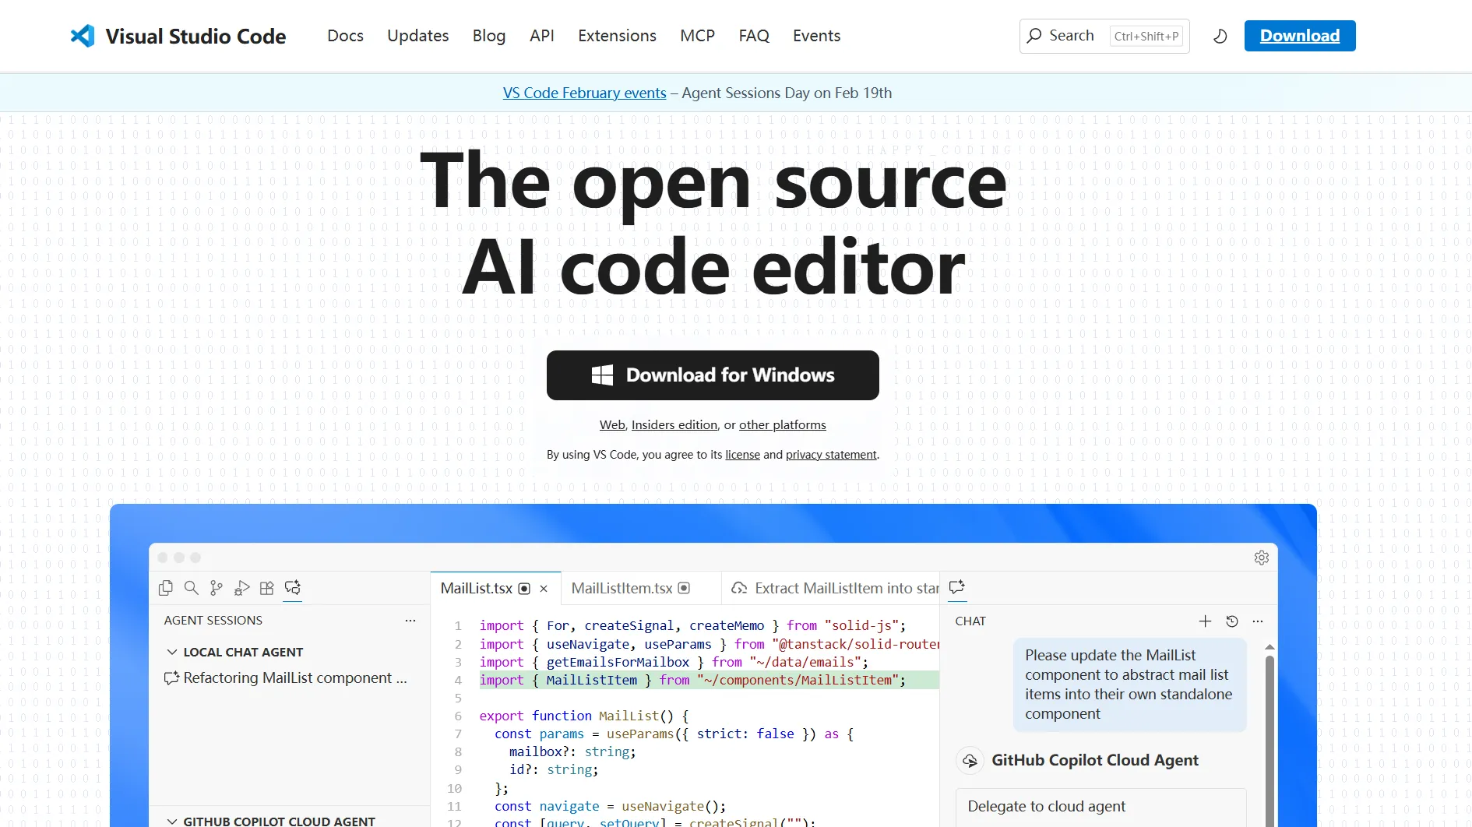Open the Source Control view icon
This screenshot has width=1472, height=827.
(217, 588)
